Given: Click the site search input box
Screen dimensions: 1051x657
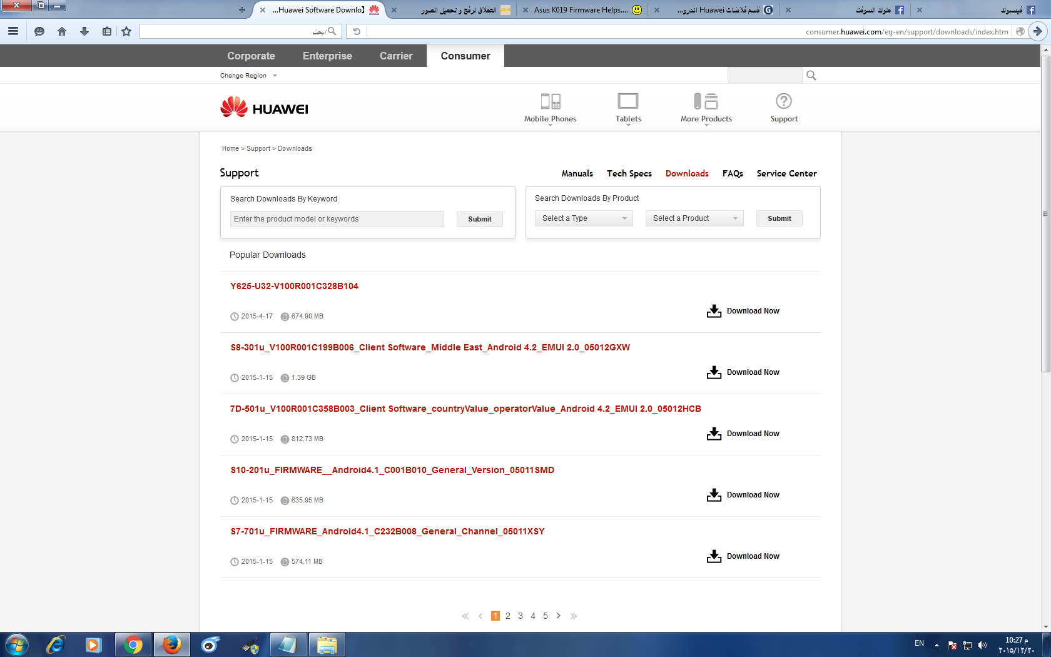Looking at the screenshot, I should (x=764, y=76).
